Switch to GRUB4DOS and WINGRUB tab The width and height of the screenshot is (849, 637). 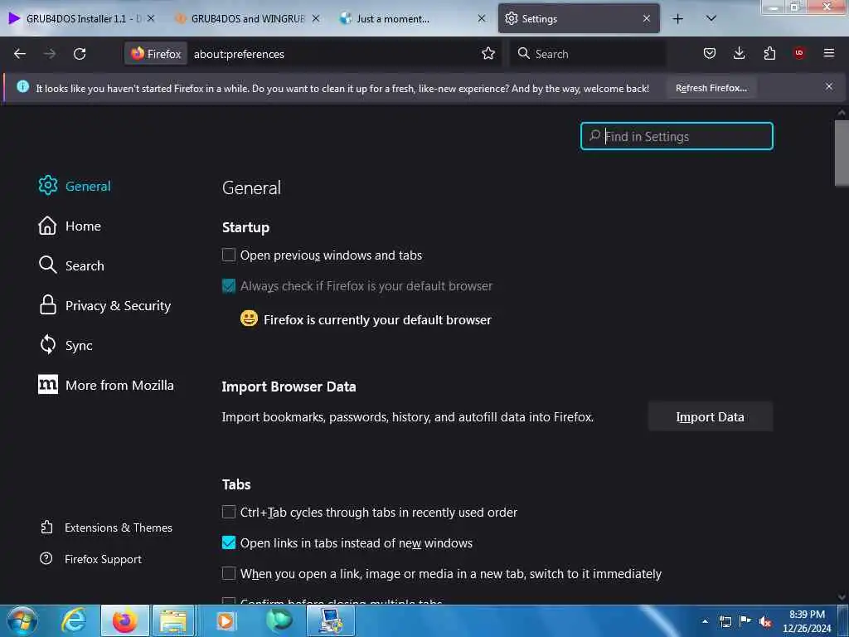coord(248,18)
